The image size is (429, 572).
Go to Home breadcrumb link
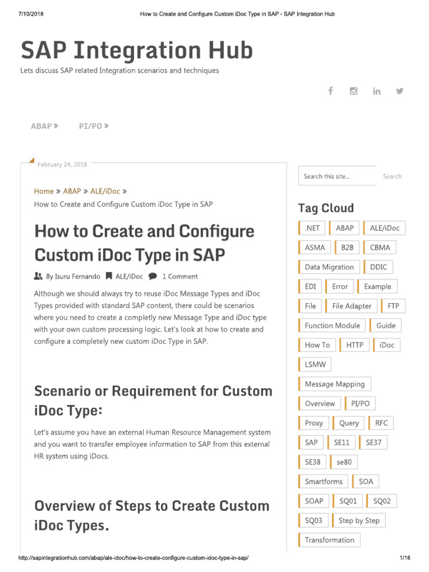coord(44,191)
